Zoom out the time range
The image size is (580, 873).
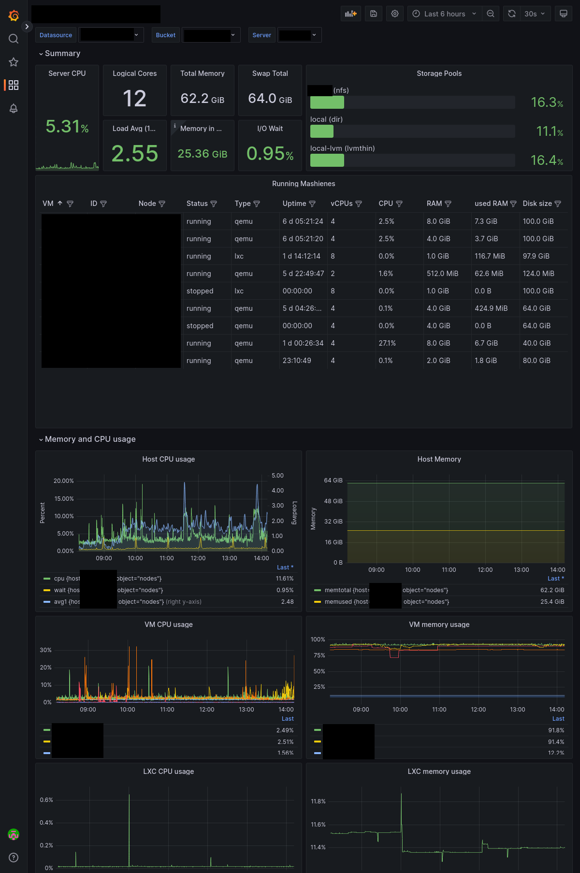pyautogui.click(x=491, y=14)
